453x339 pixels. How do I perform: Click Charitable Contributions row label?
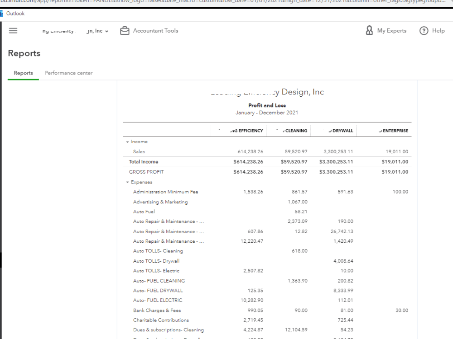(161, 320)
